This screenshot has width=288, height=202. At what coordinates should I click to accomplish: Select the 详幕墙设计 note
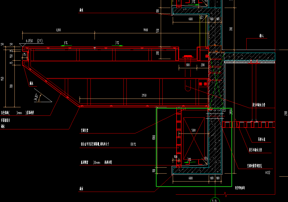tap(5, 120)
